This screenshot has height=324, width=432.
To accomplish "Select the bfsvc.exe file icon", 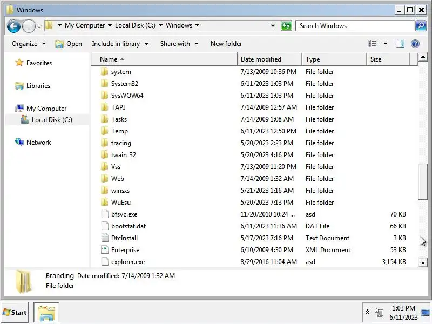I will pyautogui.click(x=105, y=214).
